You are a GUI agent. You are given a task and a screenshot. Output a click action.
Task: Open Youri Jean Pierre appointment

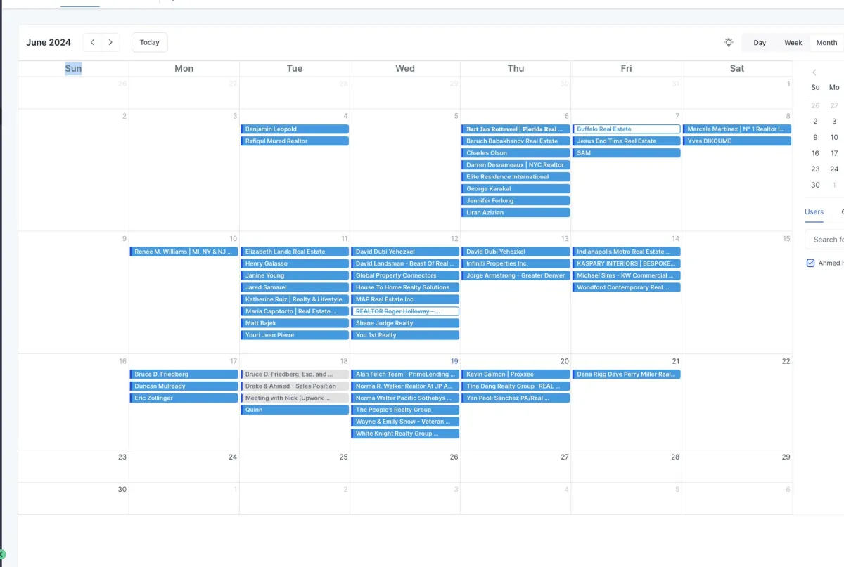tap(295, 335)
